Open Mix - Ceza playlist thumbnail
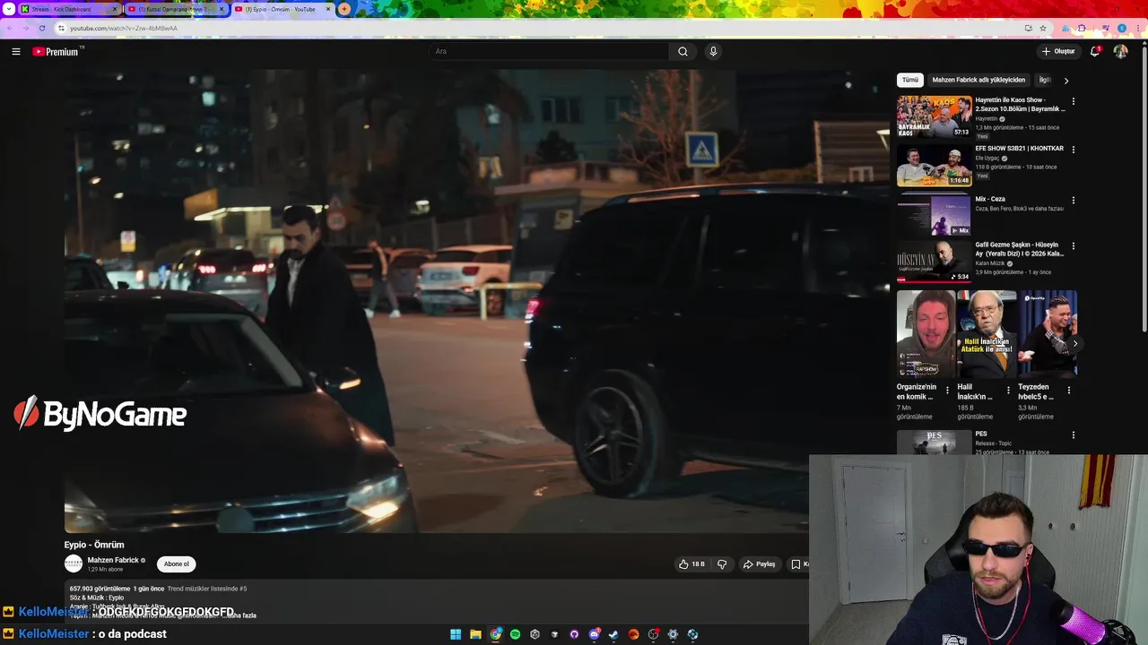 pyautogui.click(x=934, y=216)
